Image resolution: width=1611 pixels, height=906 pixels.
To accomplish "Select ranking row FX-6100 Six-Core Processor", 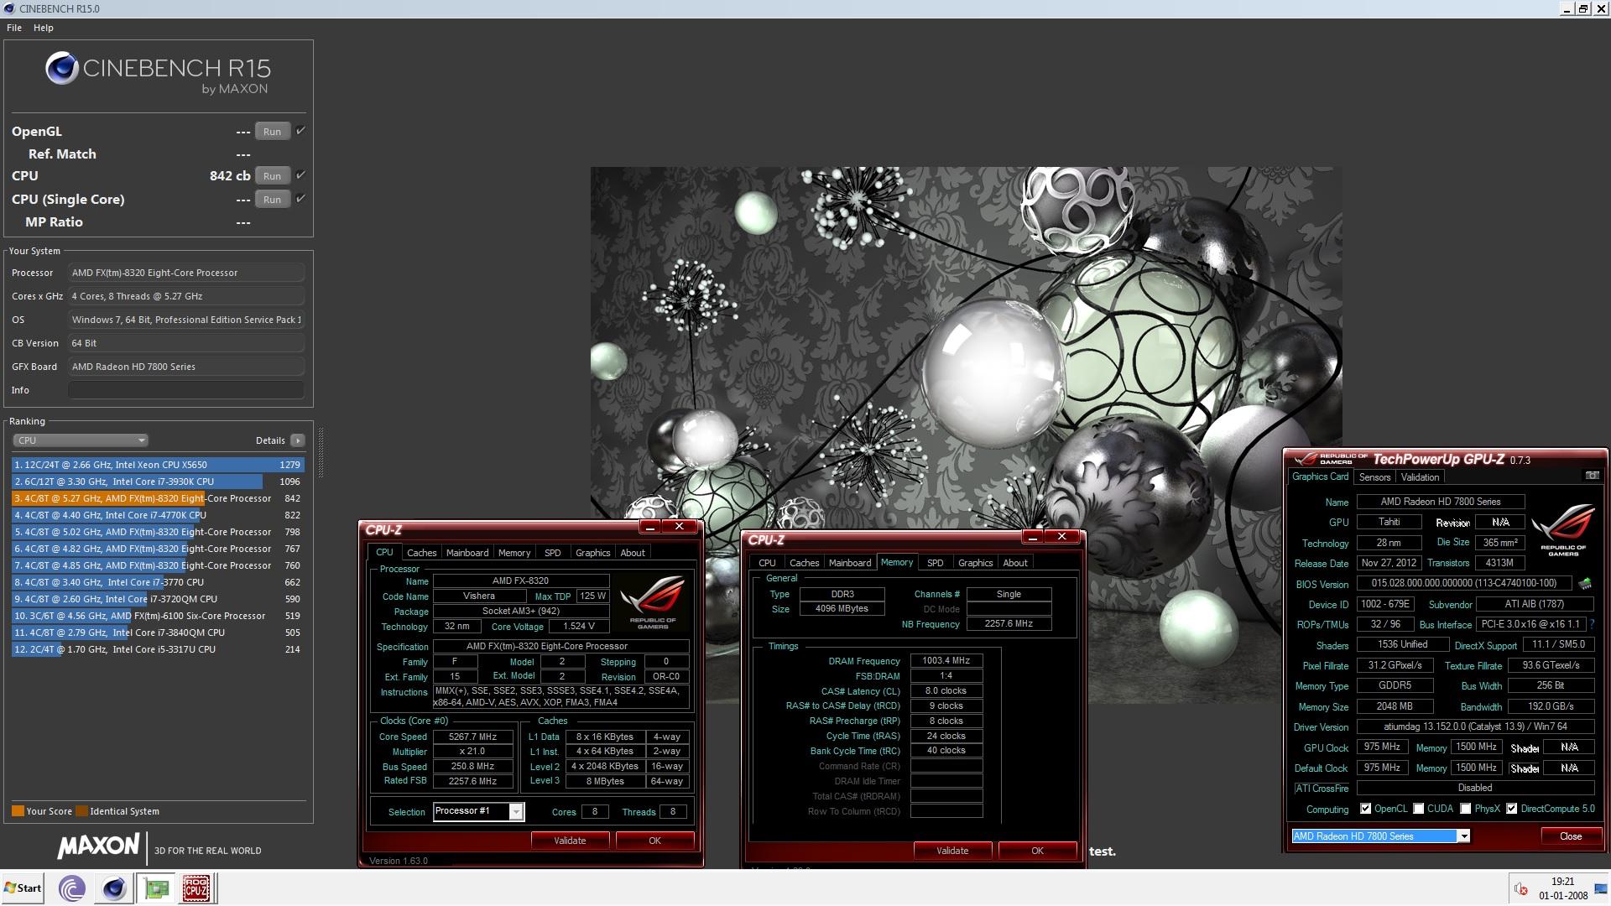I will (x=158, y=616).
